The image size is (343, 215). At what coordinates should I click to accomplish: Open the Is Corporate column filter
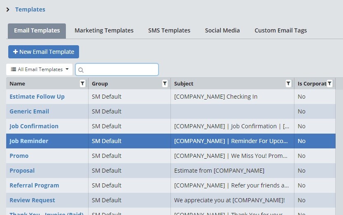point(329,83)
